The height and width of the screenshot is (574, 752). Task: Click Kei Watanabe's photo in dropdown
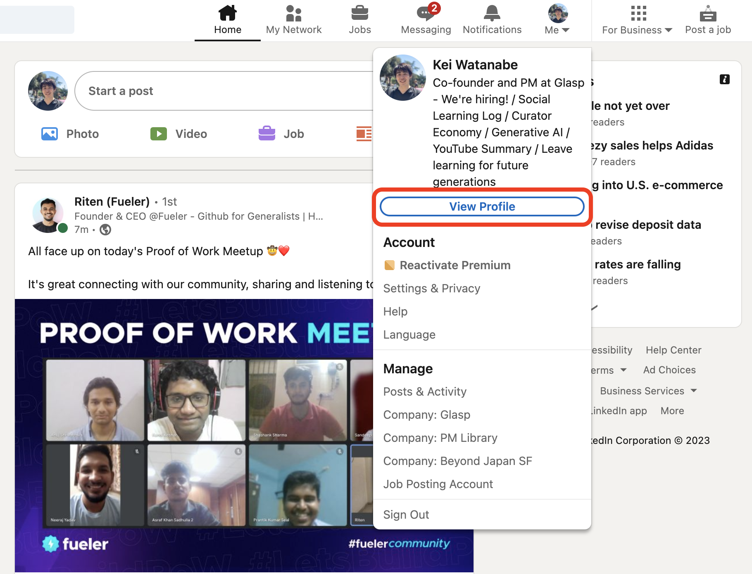tap(403, 78)
